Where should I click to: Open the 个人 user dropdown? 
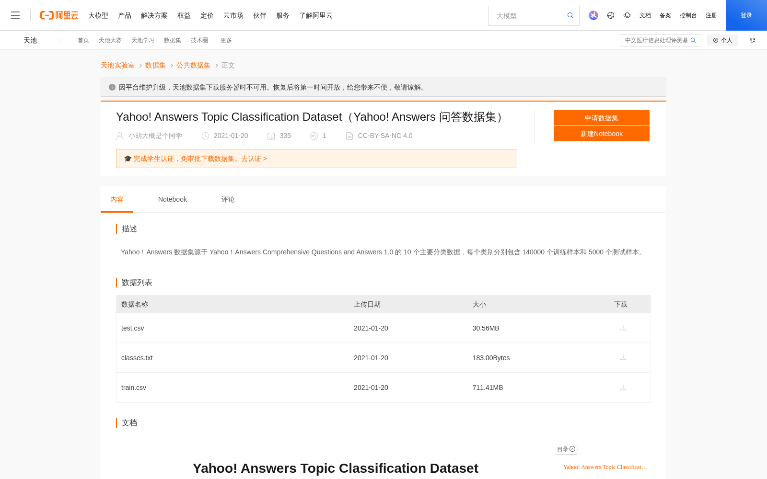[x=722, y=40]
